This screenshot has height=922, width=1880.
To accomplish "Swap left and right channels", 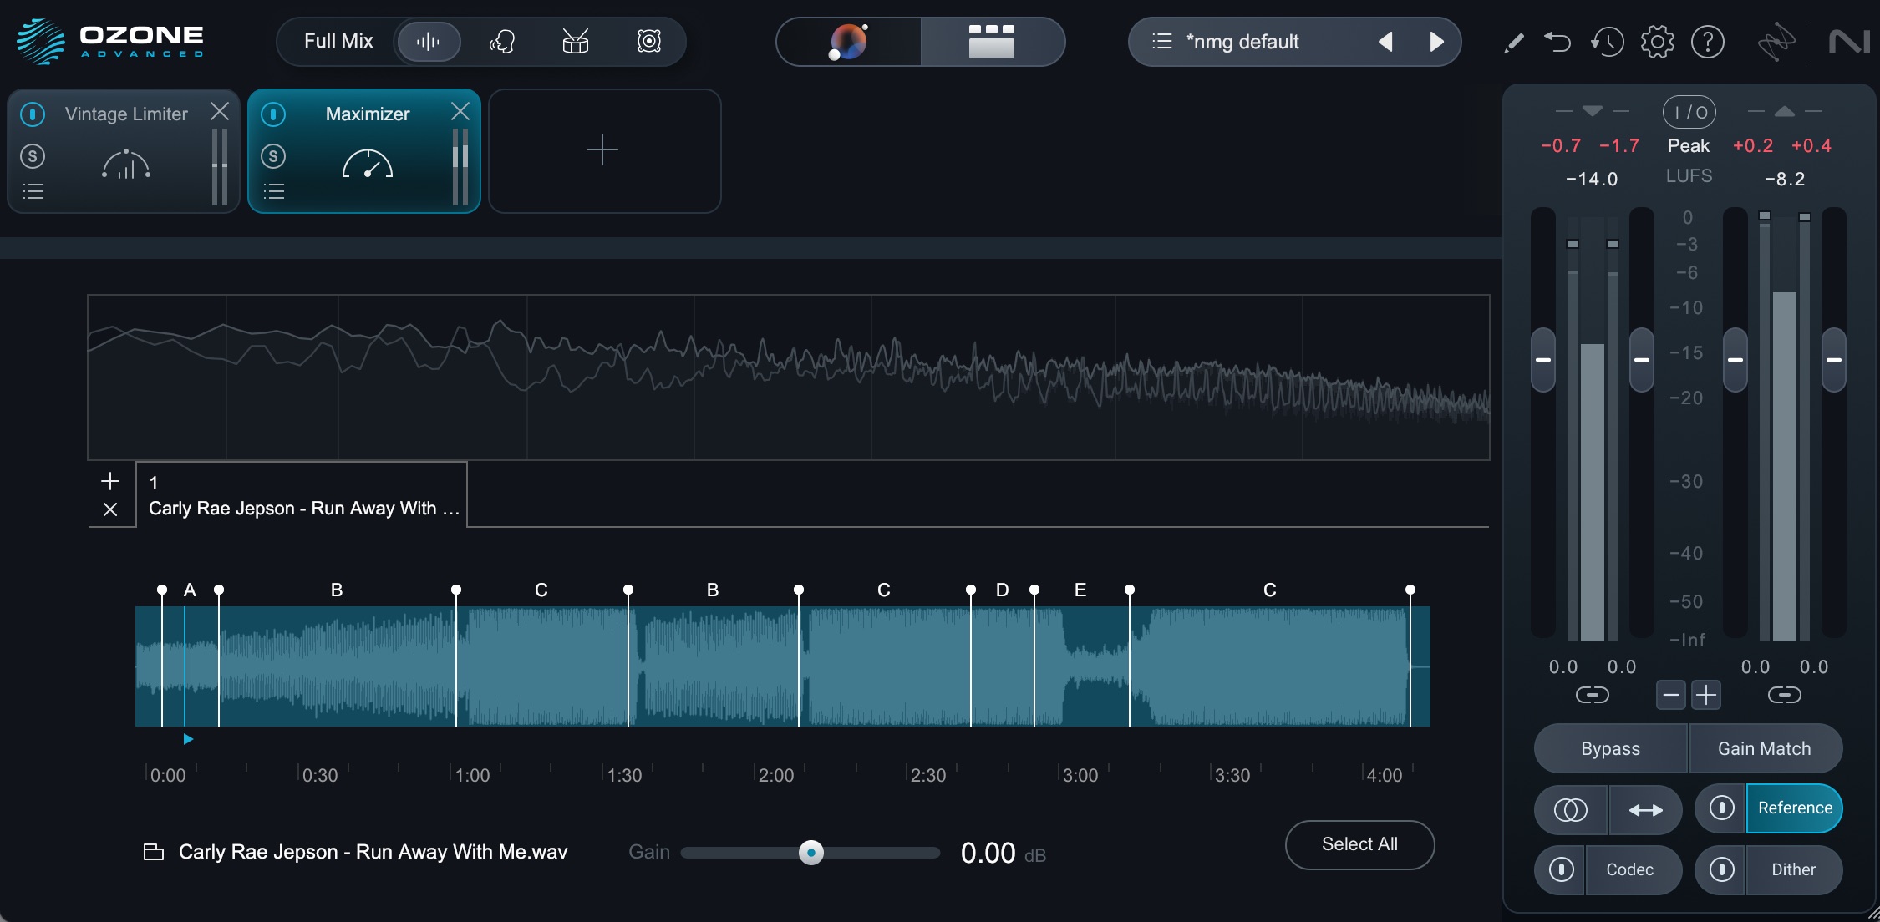I will click(1645, 809).
